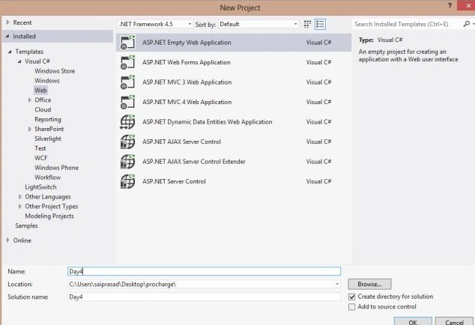Viewport: 475px width, 325px height.
Task: Open the .NET Framework 4.5 dropdown
Action: click(x=155, y=24)
